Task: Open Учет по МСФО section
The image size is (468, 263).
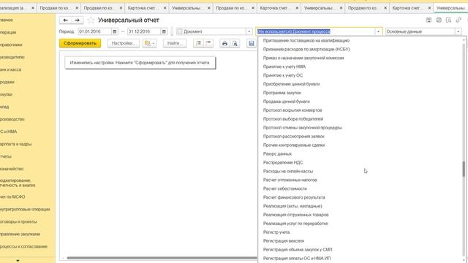Action: [x=12, y=197]
